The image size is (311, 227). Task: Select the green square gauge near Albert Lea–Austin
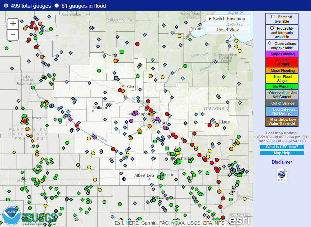(x=162, y=177)
